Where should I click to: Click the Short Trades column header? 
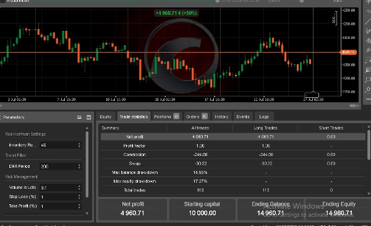331,128
